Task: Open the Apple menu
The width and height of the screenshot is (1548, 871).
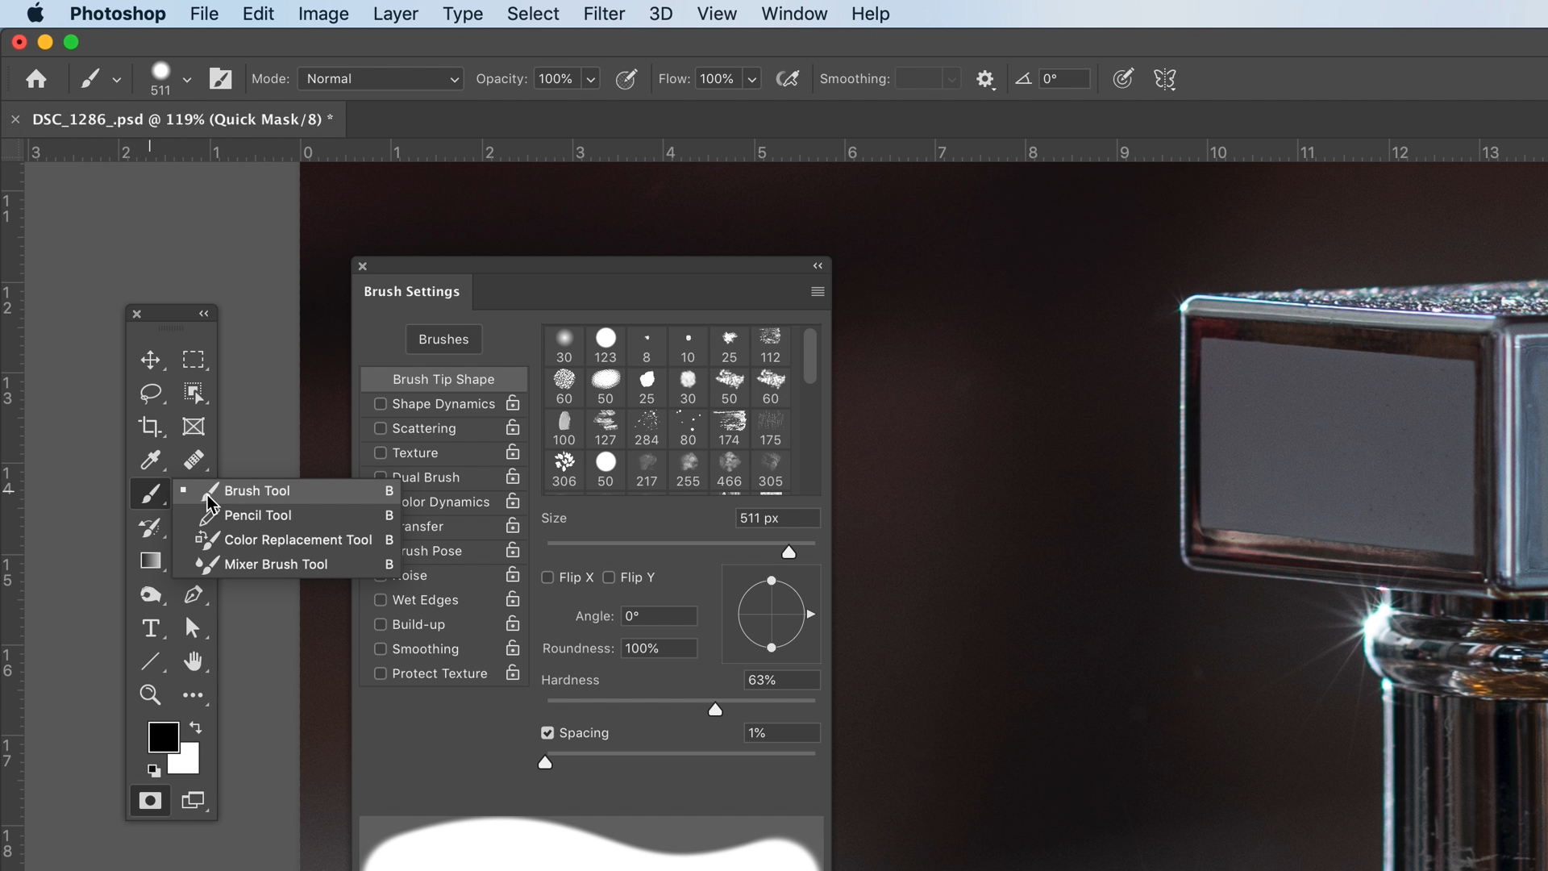Action: 35,14
